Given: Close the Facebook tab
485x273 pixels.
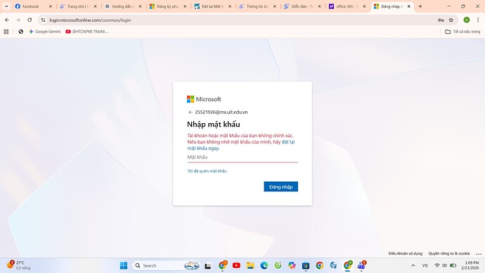Looking at the screenshot, I should coord(51,6).
